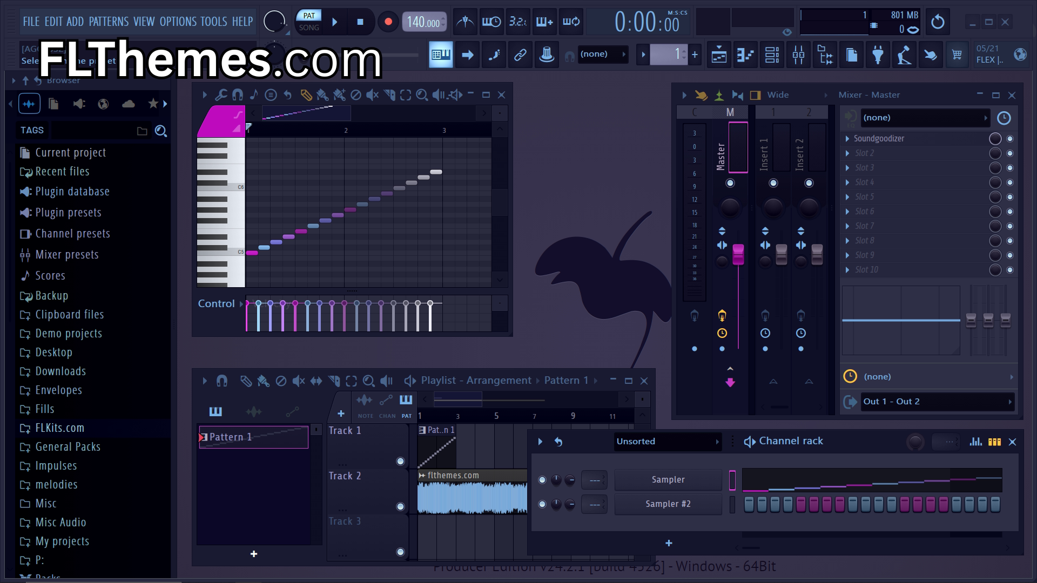Image resolution: width=1037 pixels, height=583 pixels.
Task: Click the browser search magnifier icon
Action: click(160, 131)
